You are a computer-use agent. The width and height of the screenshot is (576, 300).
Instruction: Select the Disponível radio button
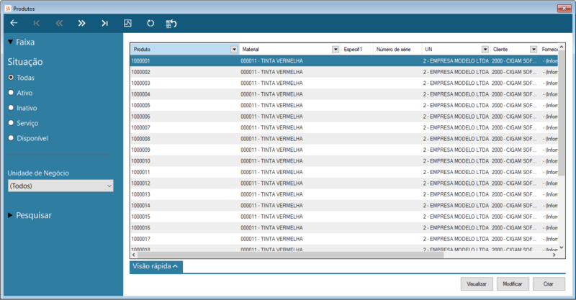pyautogui.click(x=11, y=137)
